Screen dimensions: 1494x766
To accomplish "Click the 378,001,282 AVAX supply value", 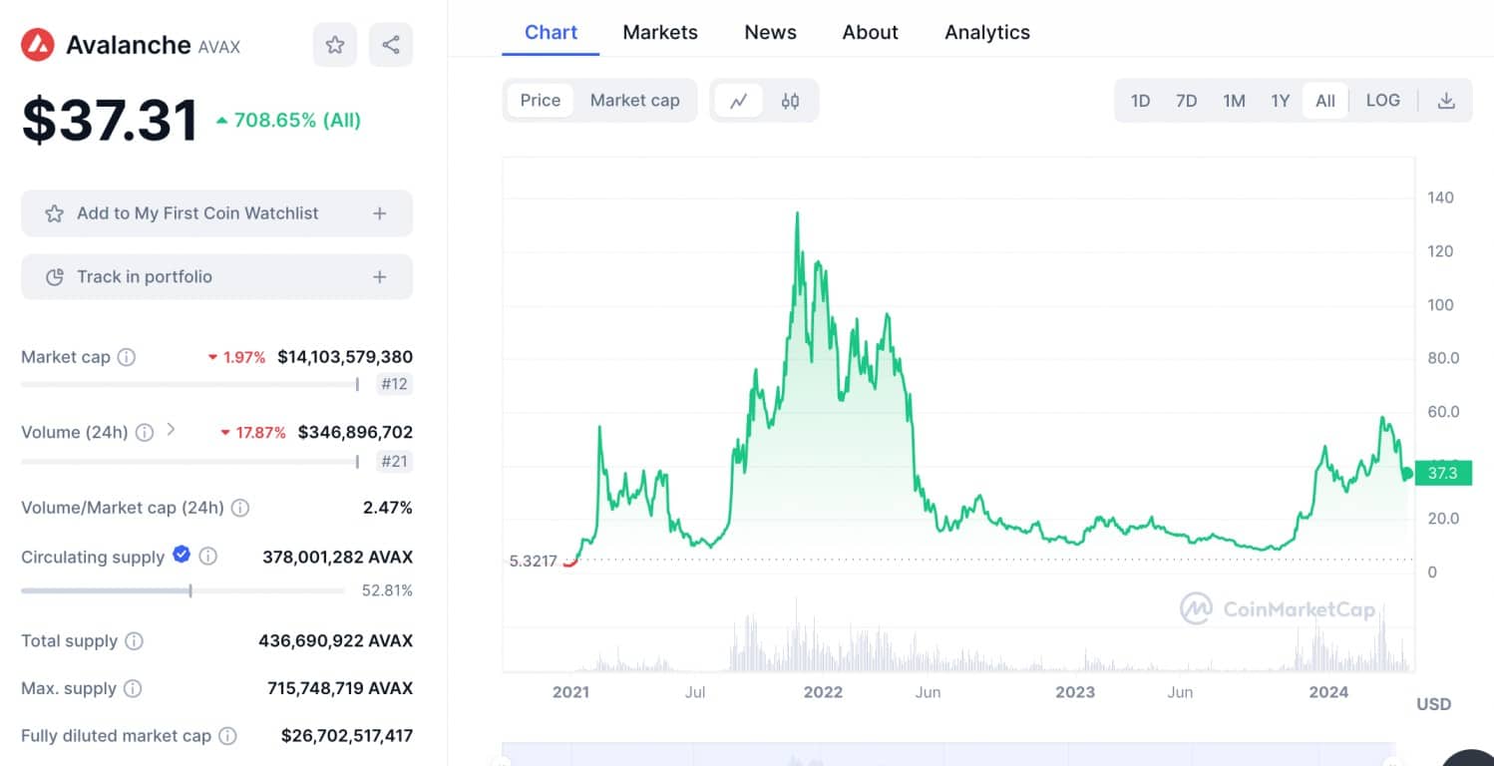I will click(x=337, y=557).
